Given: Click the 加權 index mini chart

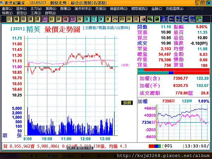Looking at the screenshot, I should (x=182, y=122).
